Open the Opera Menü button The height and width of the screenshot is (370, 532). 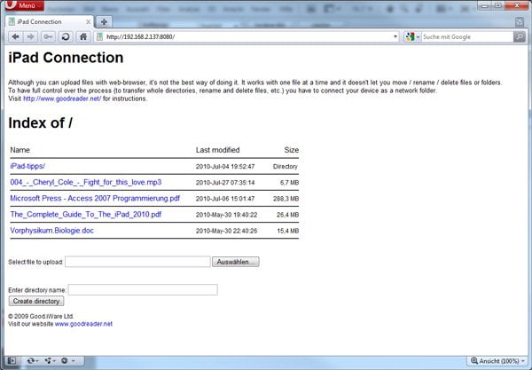[26, 6]
